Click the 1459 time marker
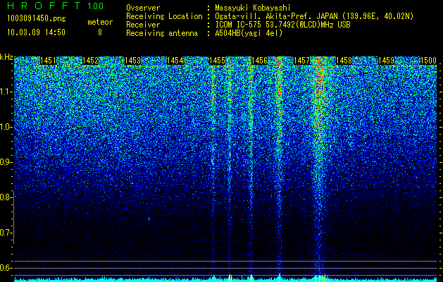The width and height of the screenshot is (443, 282). 386,61
